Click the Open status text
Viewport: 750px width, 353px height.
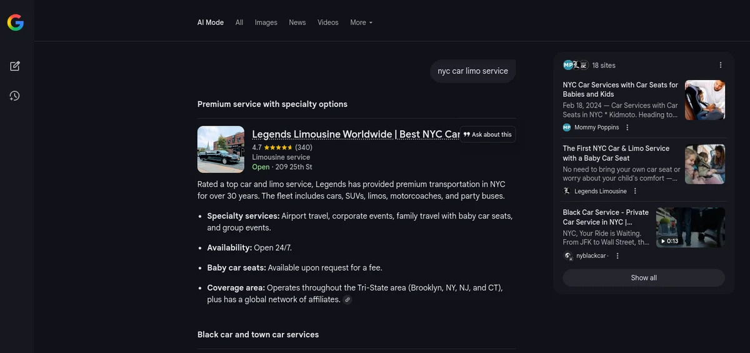click(261, 167)
